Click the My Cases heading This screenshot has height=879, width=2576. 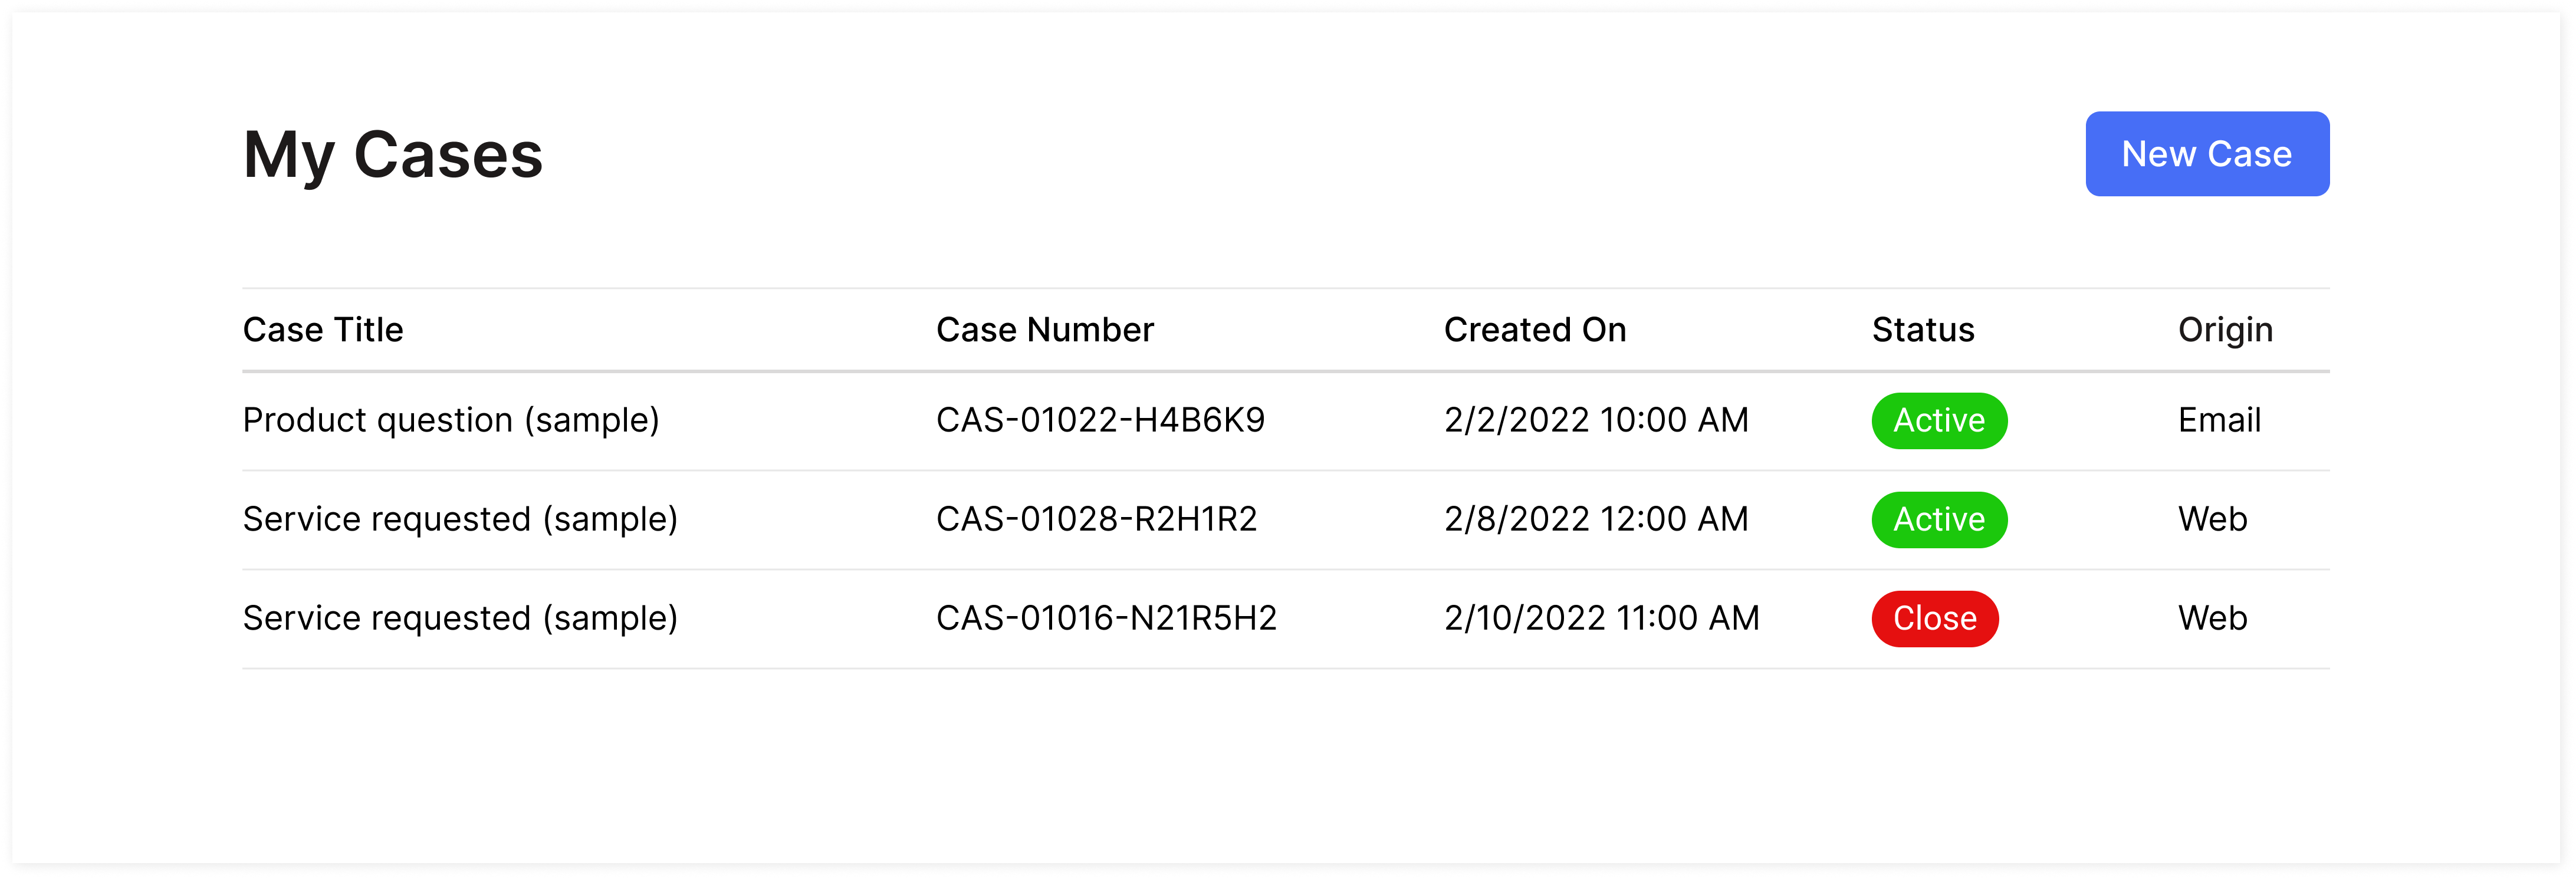point(392,155)
